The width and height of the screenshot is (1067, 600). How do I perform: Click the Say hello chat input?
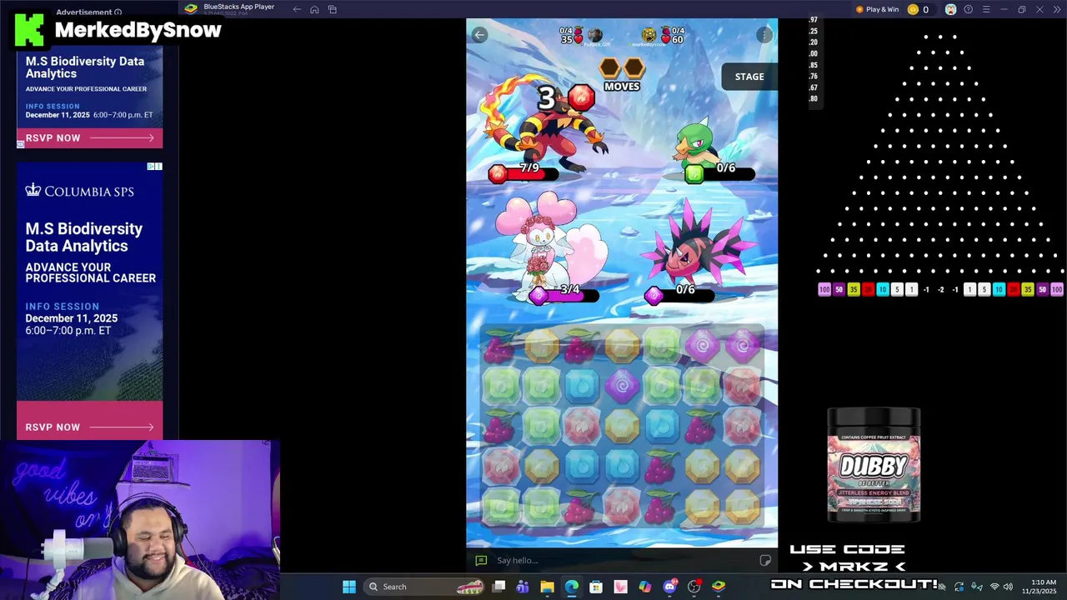pyautogui.click(x=627, y=560)
